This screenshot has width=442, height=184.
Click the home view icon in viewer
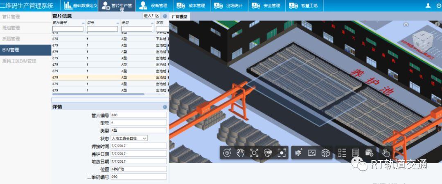(x=406, y=24)
